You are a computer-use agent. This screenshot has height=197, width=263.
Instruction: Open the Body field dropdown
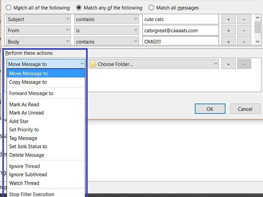point(38,41)
